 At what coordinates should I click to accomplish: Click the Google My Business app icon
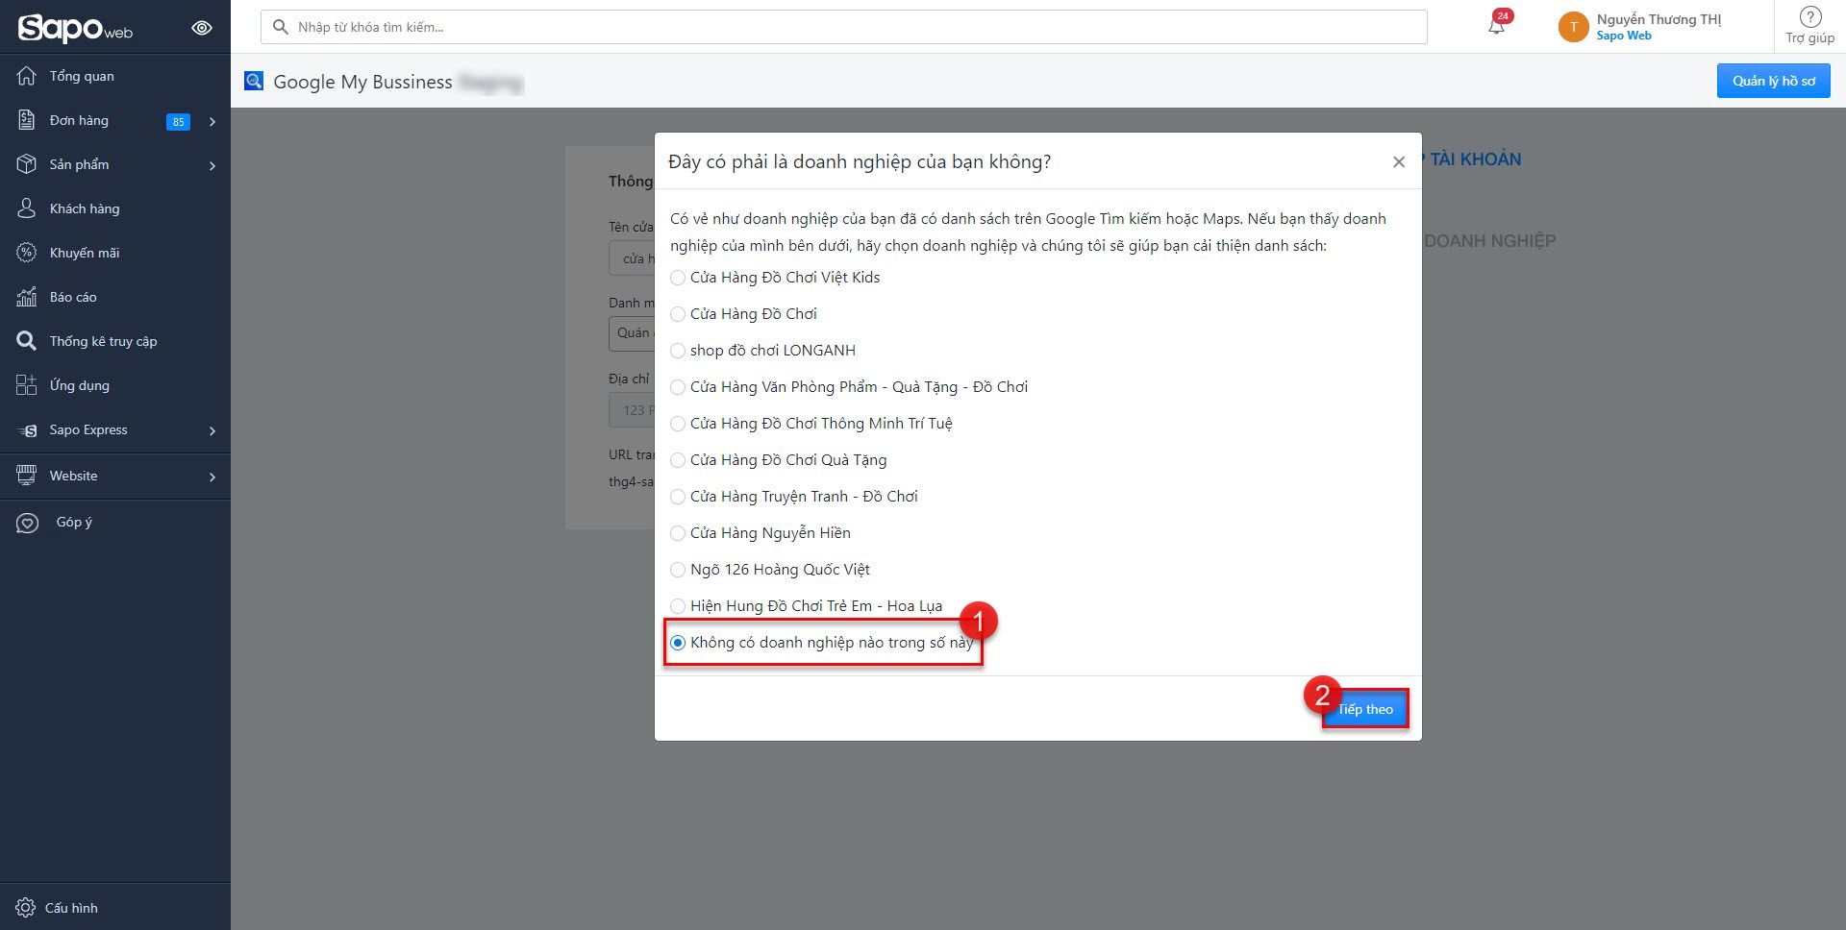point(254,81)
